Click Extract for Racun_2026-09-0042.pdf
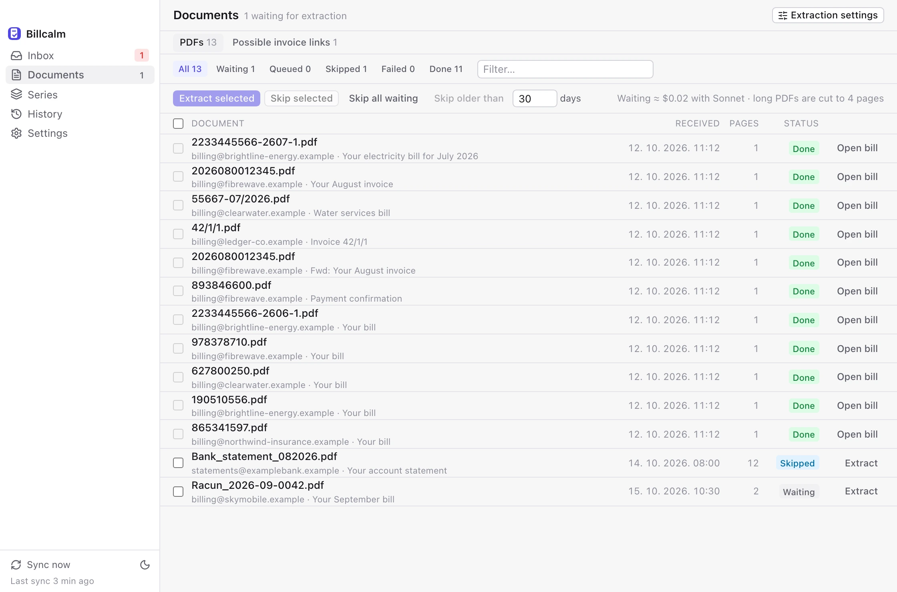Viewport: 897px width, 592px height. [x=861, y=491]
